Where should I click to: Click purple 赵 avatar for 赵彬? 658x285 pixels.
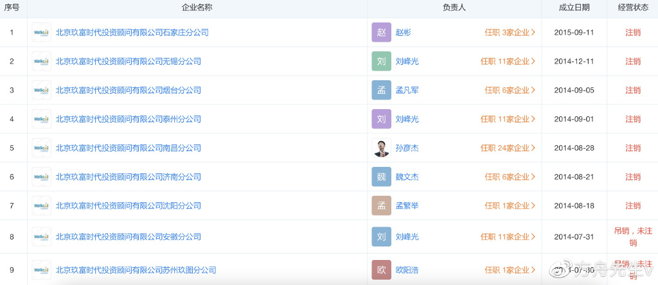(x=382, y=32)
